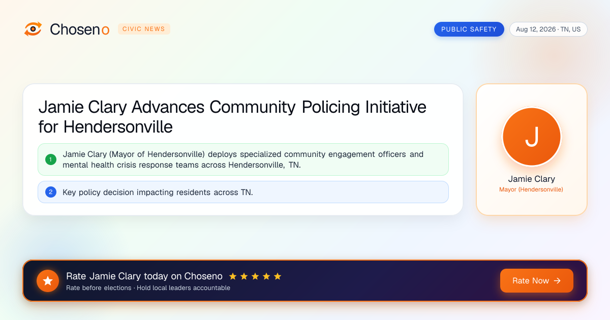
Task: Select the fourth rating star
Action: coord(266,276)
